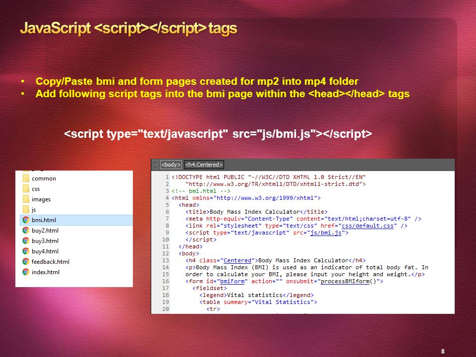476x357 pixels.
Task: Click the meta http-equiv line 7
Action: click(x=303, y=219)
